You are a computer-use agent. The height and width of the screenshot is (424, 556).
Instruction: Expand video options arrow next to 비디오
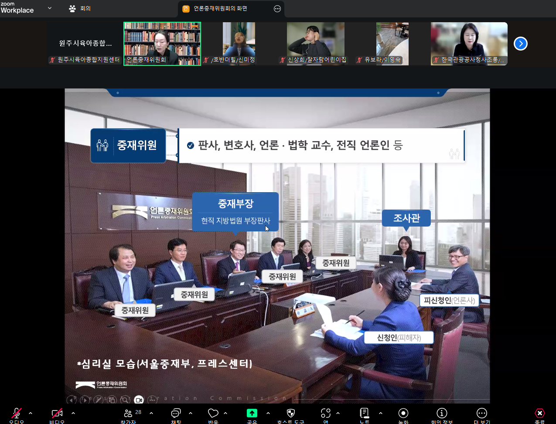click(x=73, y=413)
